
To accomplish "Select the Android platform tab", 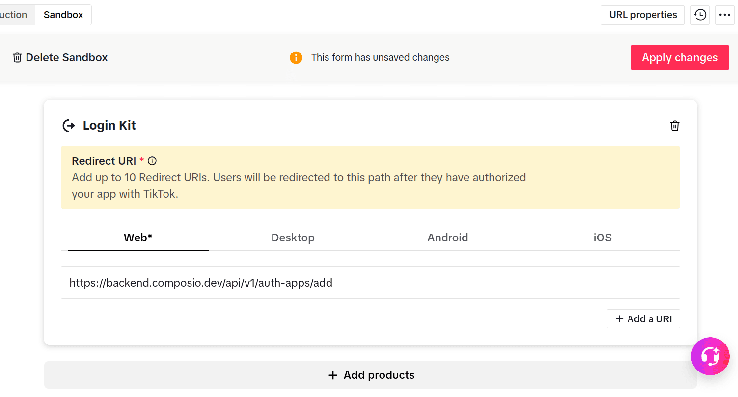I will 448,238.
